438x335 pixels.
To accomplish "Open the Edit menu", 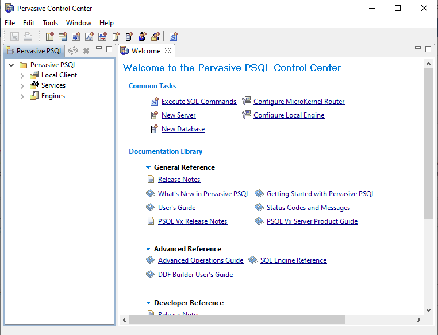I will [x=29, y=23].
